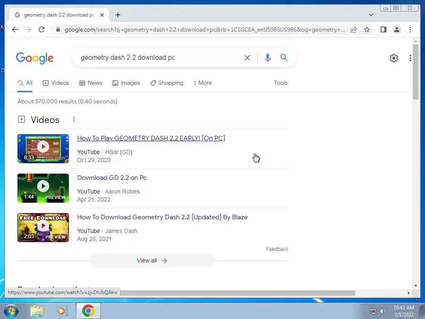Click the James Dash channel text
Viewport: 425px width, 319px height.
(x=121, y=231)
